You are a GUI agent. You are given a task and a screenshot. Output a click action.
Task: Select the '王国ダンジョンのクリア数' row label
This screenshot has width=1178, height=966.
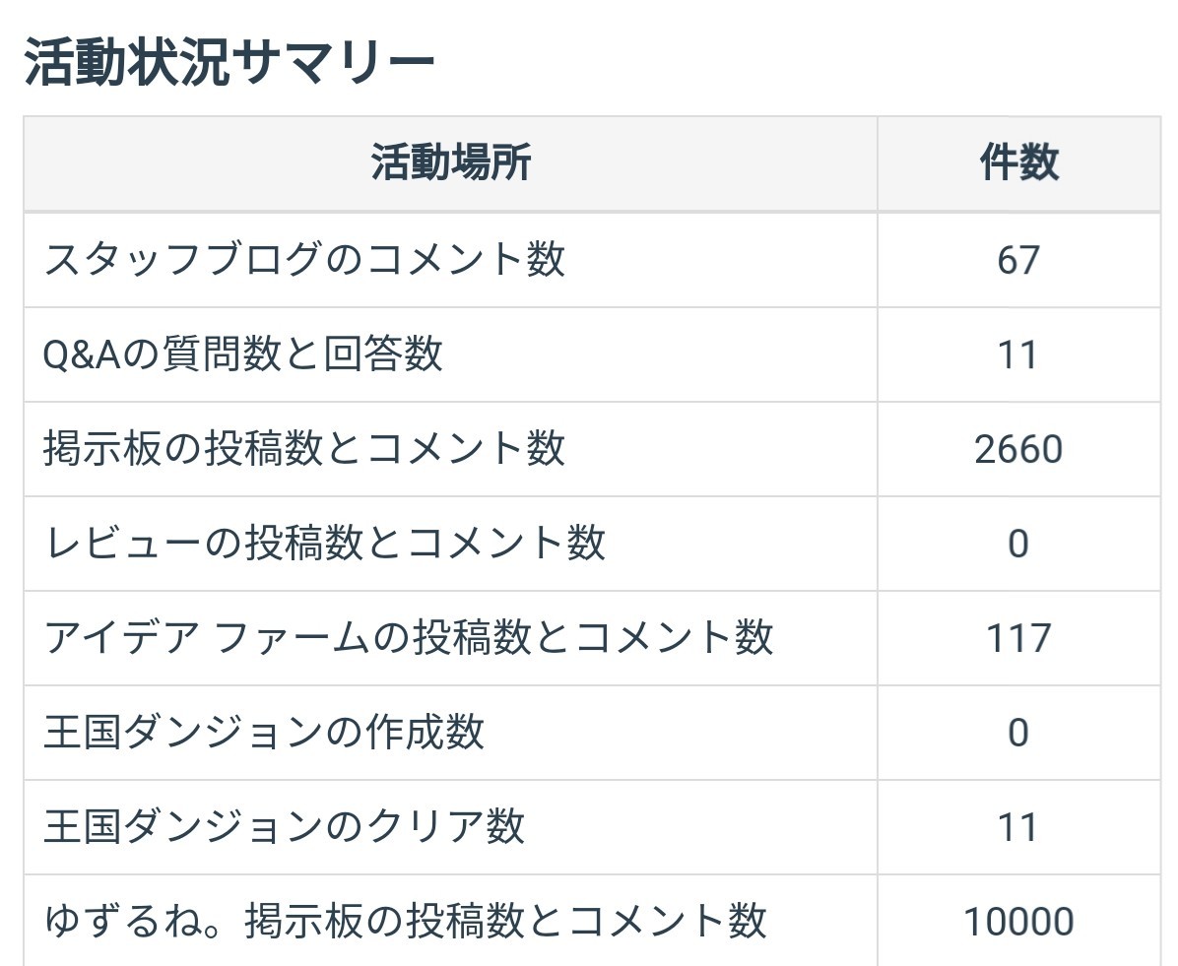pyautogui.click(x=284, y=827)
